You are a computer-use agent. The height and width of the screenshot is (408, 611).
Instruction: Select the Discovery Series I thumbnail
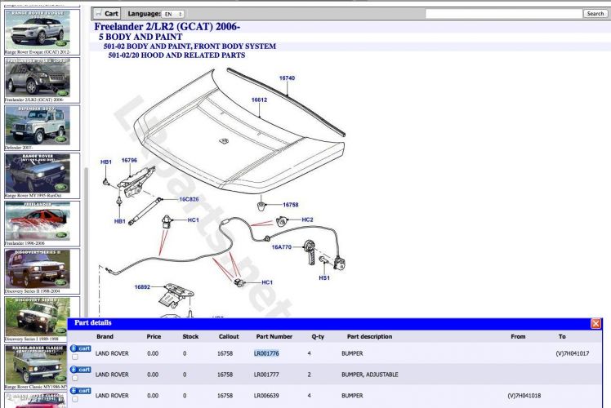click(x=38, y=317)
